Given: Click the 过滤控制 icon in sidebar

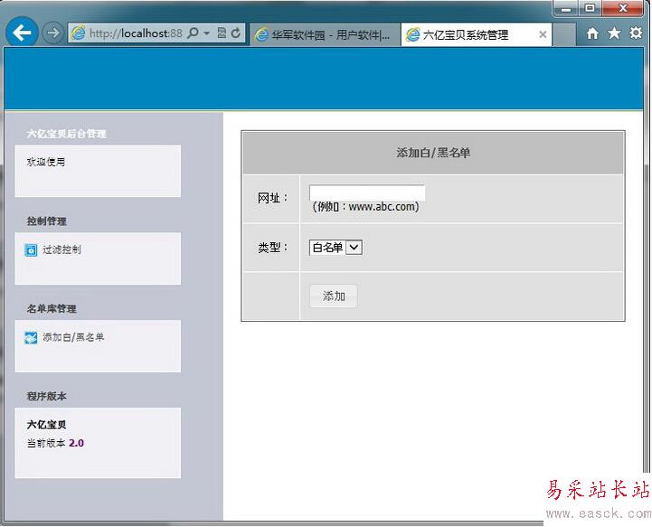Looking at the screenshot, I should (x=31, y=250).
